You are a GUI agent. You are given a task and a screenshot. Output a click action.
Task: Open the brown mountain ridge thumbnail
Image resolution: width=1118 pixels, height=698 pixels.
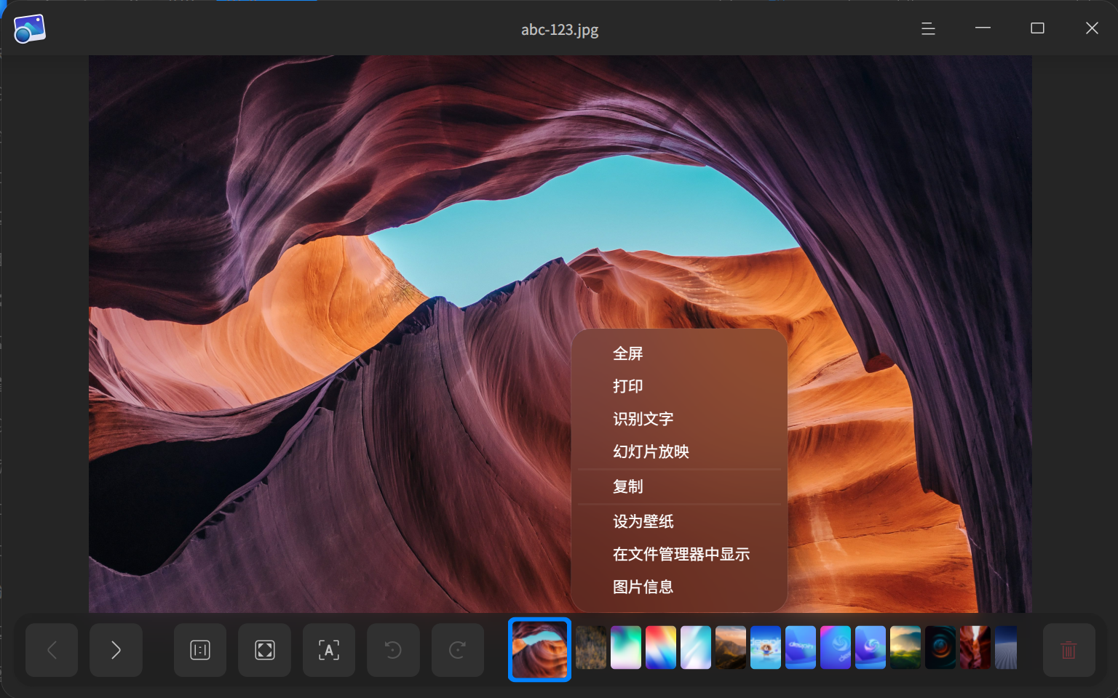(731, 647)
